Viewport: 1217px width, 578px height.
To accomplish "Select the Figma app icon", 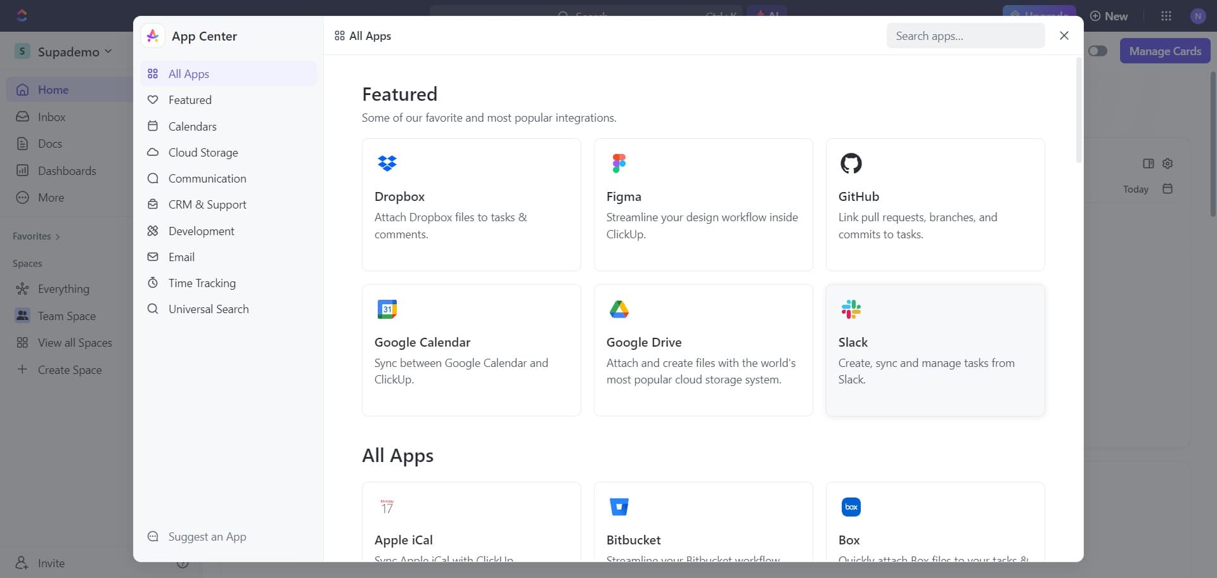I will tap(619, 163).
